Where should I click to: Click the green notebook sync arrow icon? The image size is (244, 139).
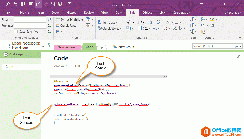(x=49, y=46)
